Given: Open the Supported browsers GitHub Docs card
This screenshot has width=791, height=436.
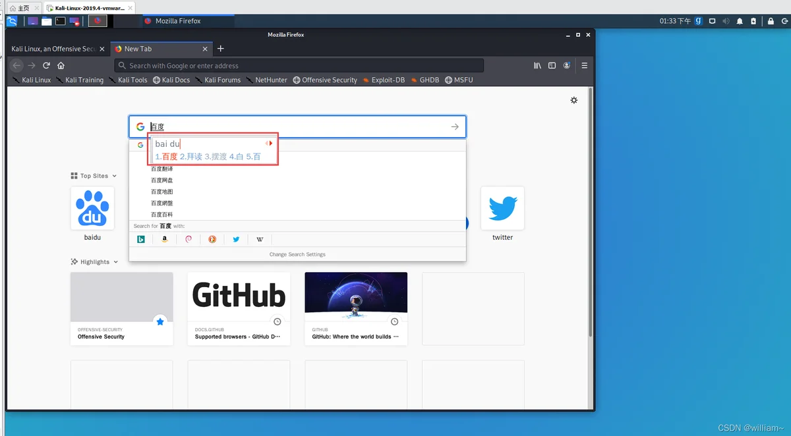Looking at the screenshot, I should [x=239, y=309].
